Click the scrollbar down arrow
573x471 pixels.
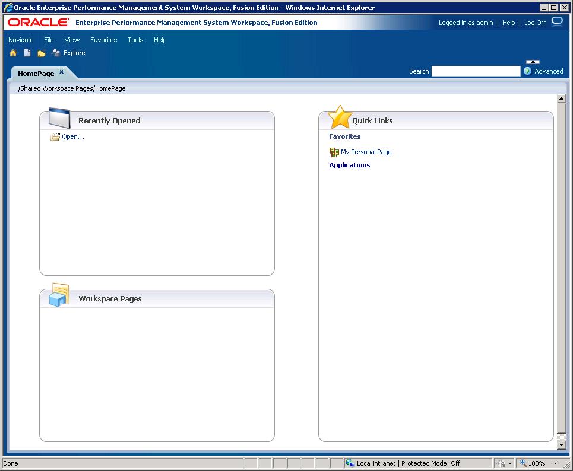pyautogui.click(x=561, y=445)
